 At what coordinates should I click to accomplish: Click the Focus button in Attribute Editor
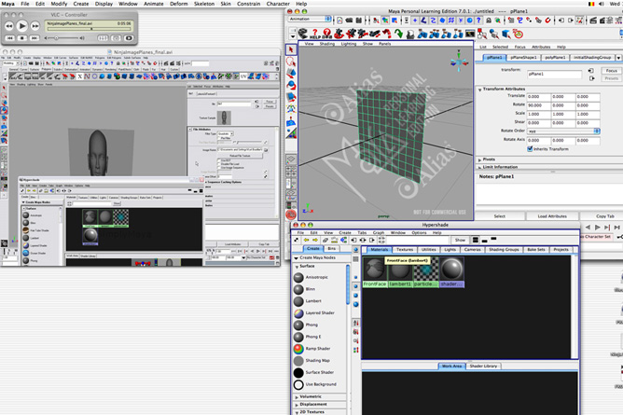tap(612, 71)
